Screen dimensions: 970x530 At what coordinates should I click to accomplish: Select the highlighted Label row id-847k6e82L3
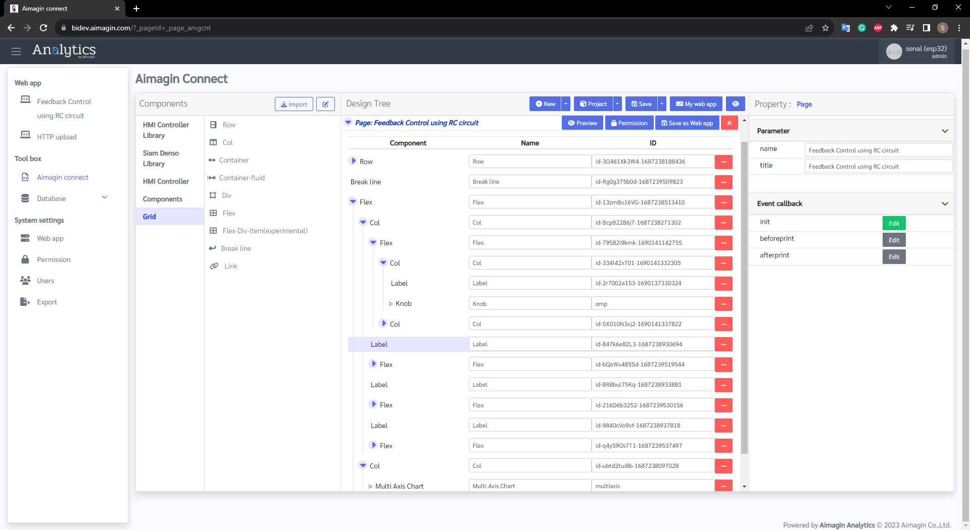click(408, 344)
